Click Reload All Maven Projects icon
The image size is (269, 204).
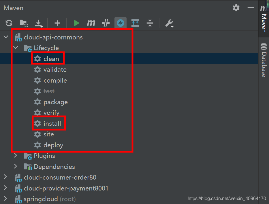[9, 23]
